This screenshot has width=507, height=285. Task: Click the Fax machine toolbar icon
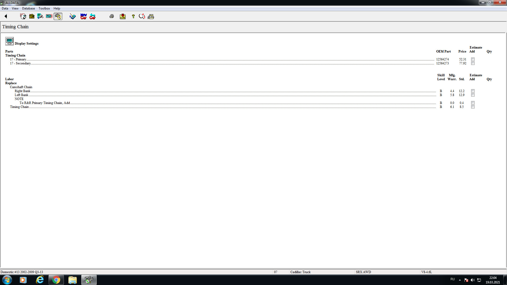coord(151,16)
